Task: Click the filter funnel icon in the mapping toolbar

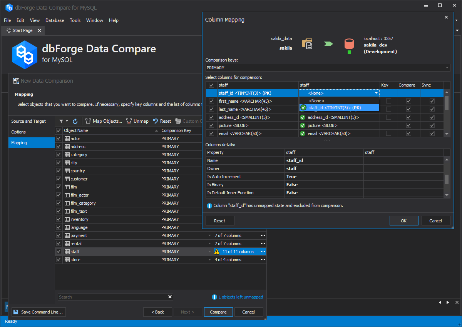Action: (61, 121)
